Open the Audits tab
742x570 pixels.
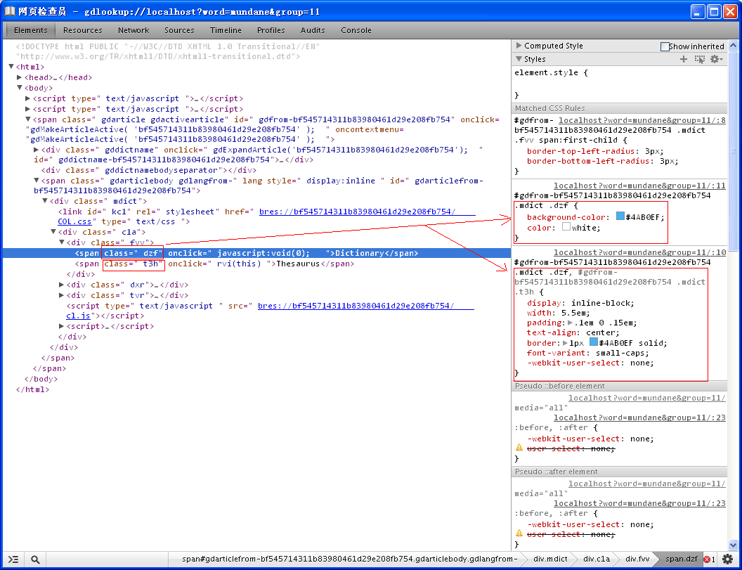313,30
